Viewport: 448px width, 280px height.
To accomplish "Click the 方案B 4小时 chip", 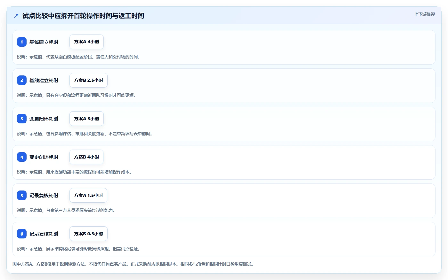I will point(86,157).
